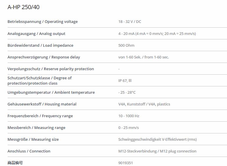The image size is (227, 166).
Task: Select the Betriebsspannung / Operating voltage label
Action: point(43,22)
